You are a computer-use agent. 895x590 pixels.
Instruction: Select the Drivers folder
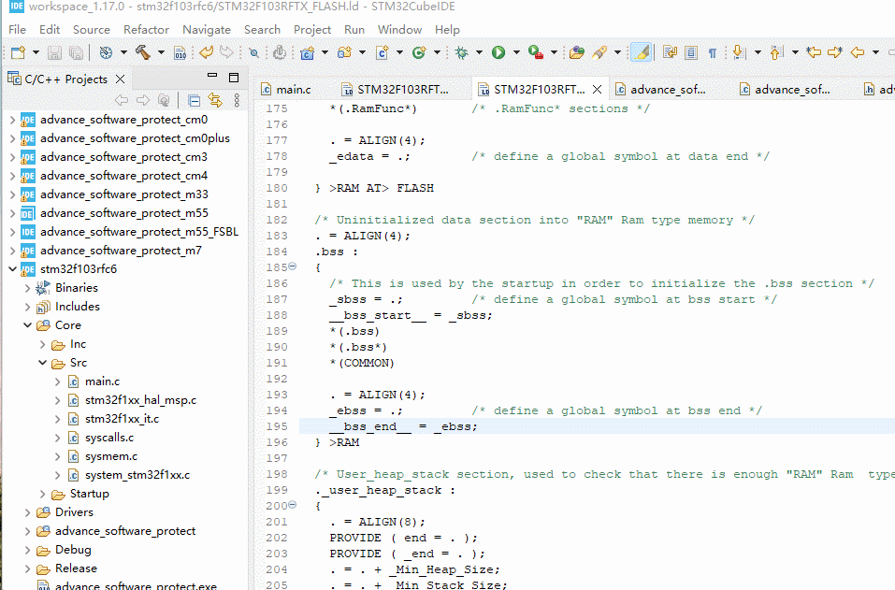click(x=74, y=512)
